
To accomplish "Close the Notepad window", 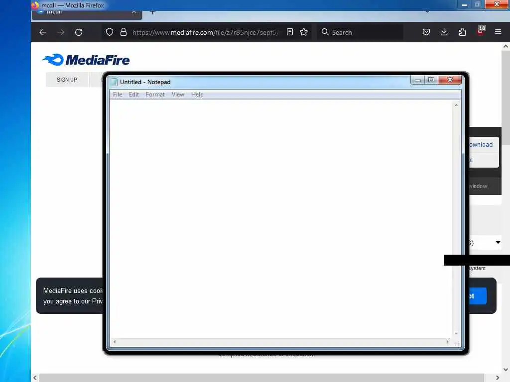I will [450, 80].
